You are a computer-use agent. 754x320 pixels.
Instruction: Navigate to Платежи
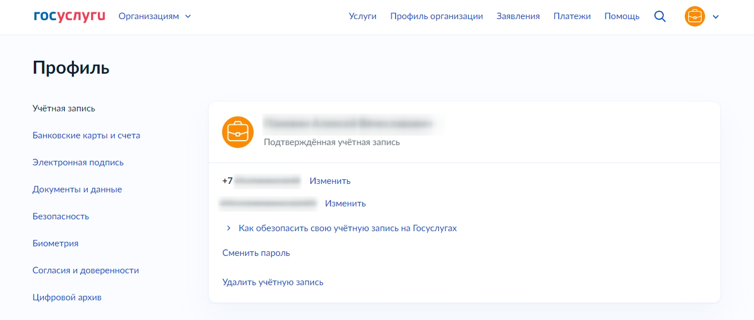(572, 16)
